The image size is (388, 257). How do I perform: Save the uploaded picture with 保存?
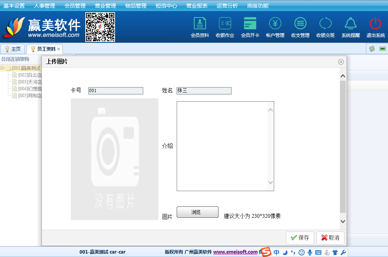click(x=300, y=238)
